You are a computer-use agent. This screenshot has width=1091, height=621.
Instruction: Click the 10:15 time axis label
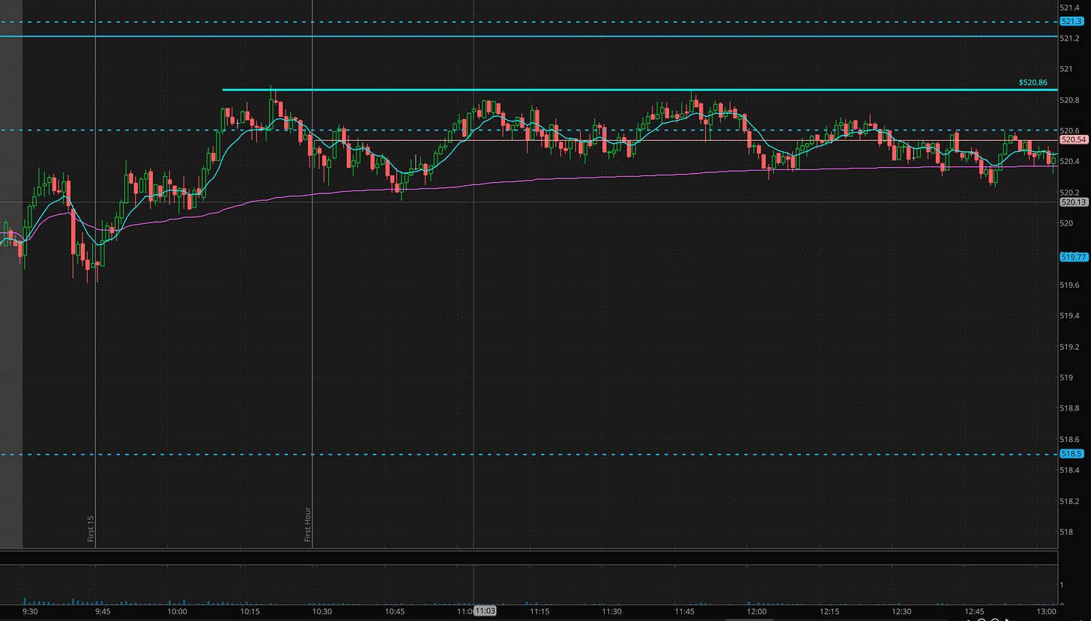point(250,611)
